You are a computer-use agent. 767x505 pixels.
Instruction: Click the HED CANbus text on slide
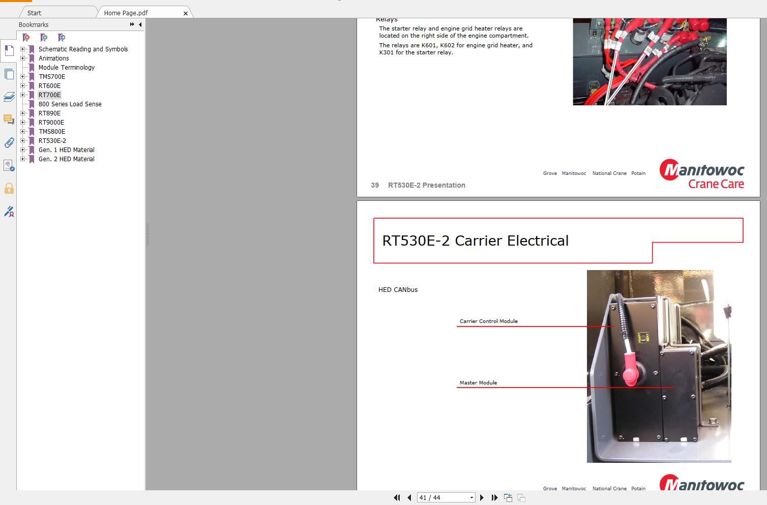pos(398,290)
